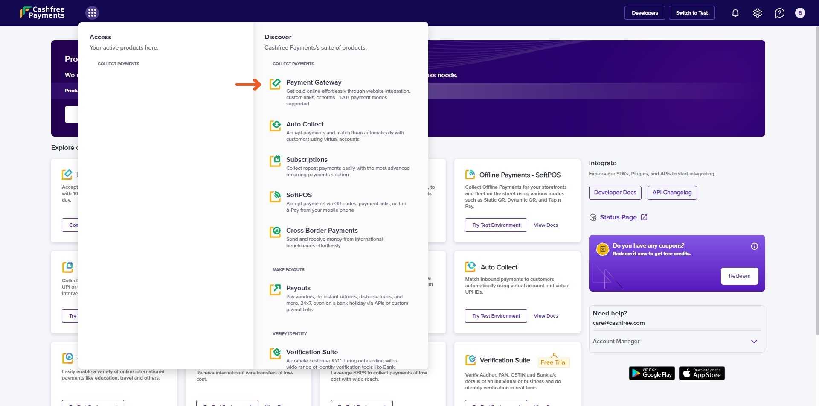The image size is (819, 406).
Task: Click the Developers button
Action: pos(645,13)
